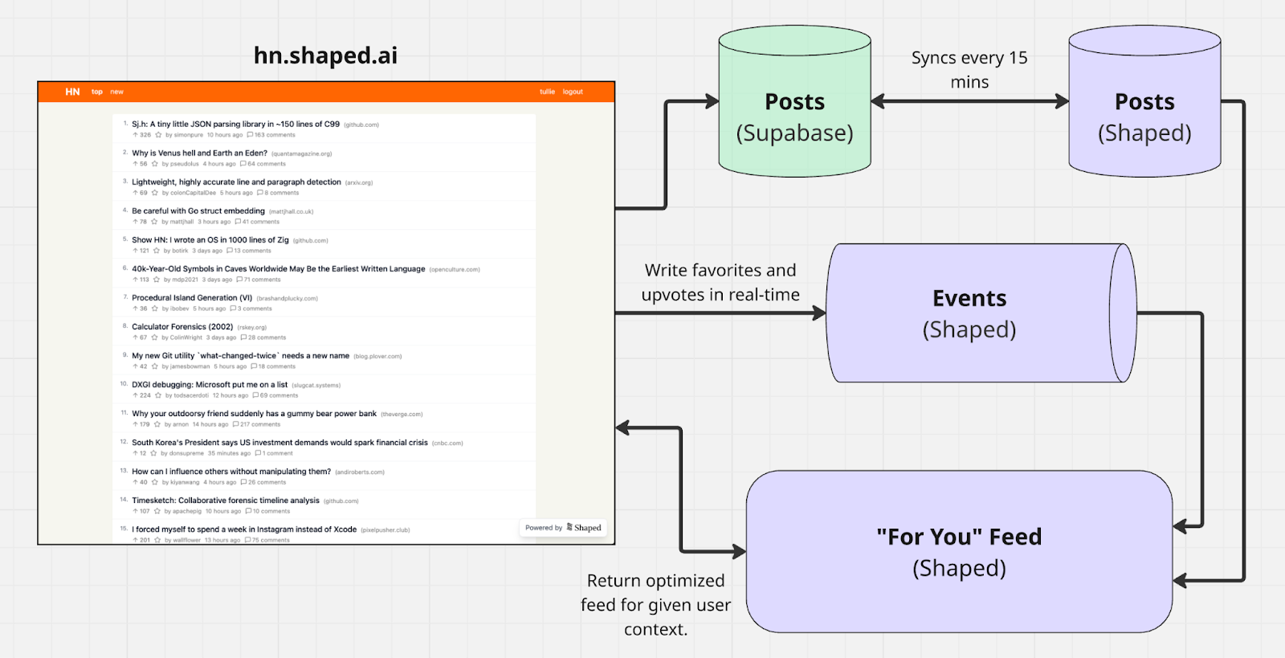The image size is (1285, 658).
Task: Upvote the Sj.h JSON parsing library post
Action: point(135,135)
